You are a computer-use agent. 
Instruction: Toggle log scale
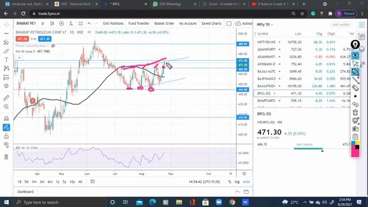coord(237,182)
